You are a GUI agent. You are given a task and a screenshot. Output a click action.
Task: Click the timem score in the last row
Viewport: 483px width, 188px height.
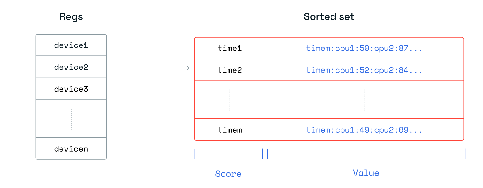230,130
